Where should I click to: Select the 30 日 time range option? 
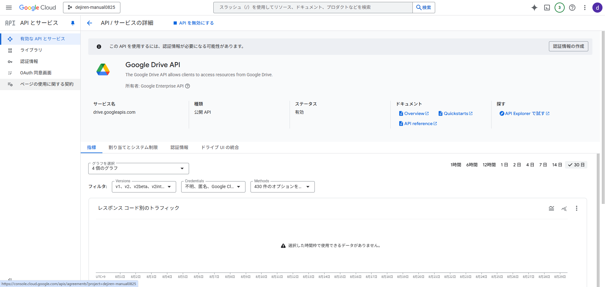(x=576, y=165)
